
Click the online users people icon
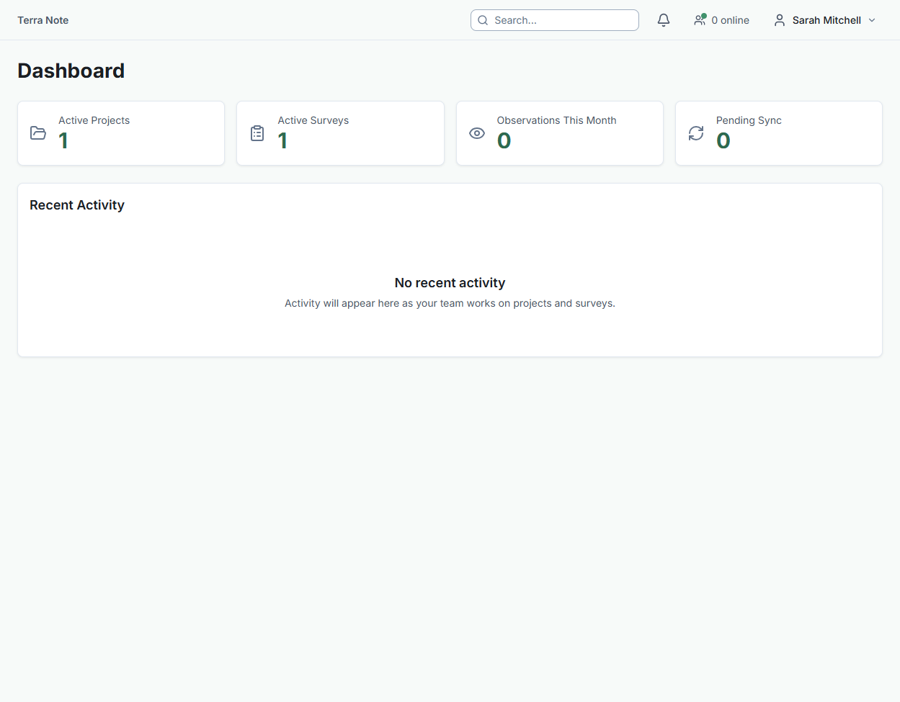click(x=700, y=20)
